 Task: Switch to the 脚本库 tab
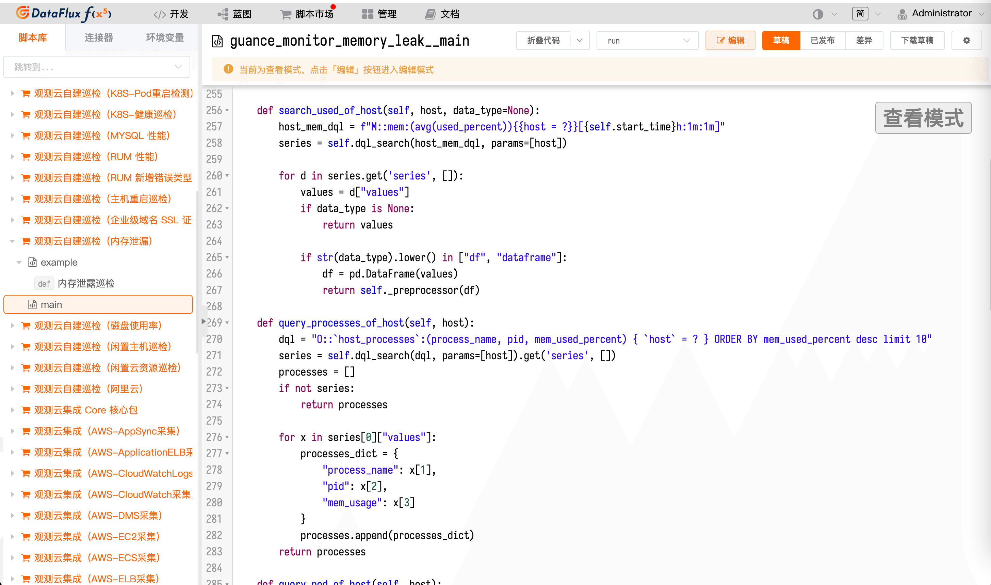(33, 37)
